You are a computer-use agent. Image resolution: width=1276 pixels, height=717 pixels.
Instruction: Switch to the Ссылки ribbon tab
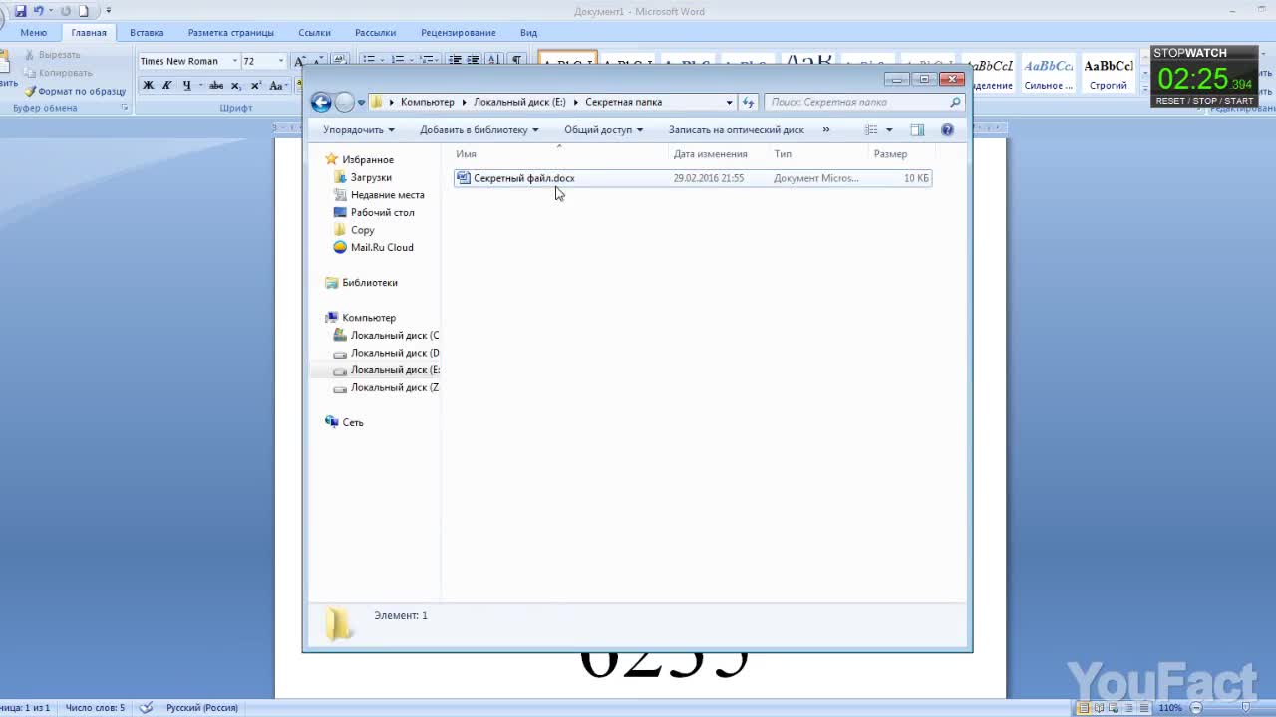point(314,33)
